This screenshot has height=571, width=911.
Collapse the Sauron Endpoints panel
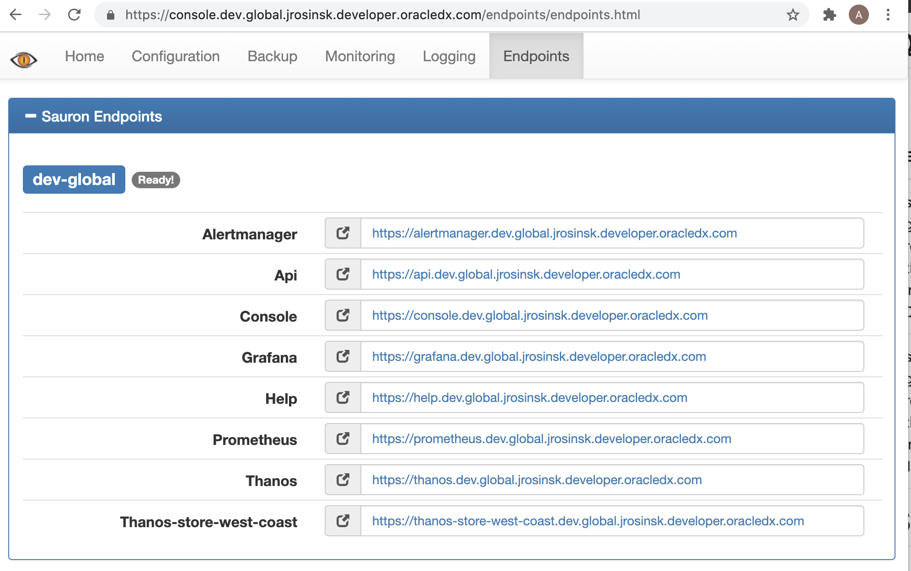point(31,116)
